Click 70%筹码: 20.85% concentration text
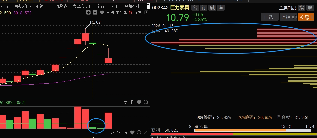 (x=255, y=117)
